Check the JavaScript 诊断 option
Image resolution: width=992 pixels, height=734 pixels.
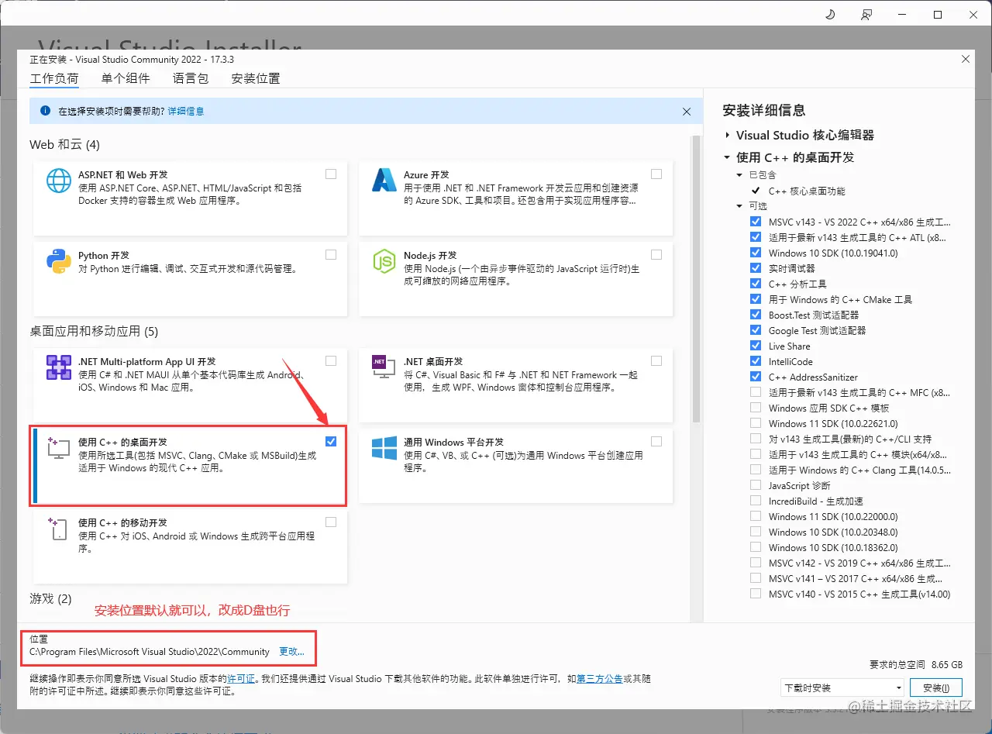coord(756,485)
